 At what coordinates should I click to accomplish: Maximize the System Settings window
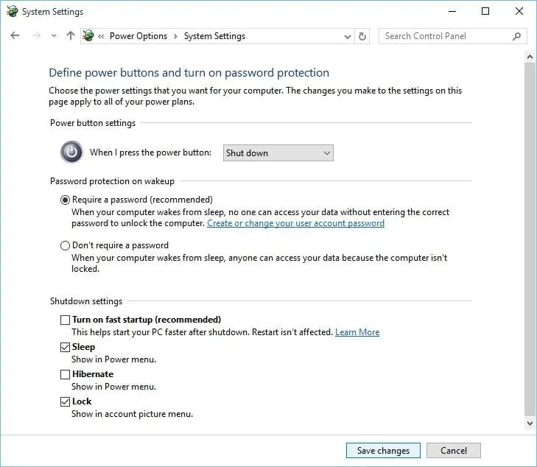(x=485, y=11)
